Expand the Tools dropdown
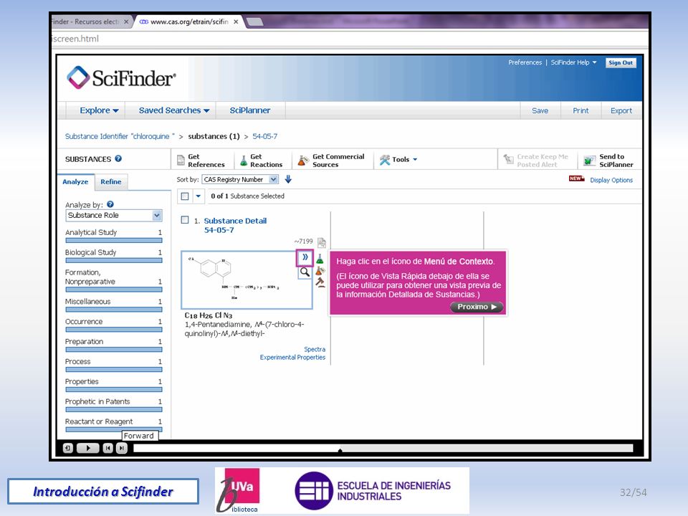The width and height of the screenshot is (688, 516). pos(415,160)
